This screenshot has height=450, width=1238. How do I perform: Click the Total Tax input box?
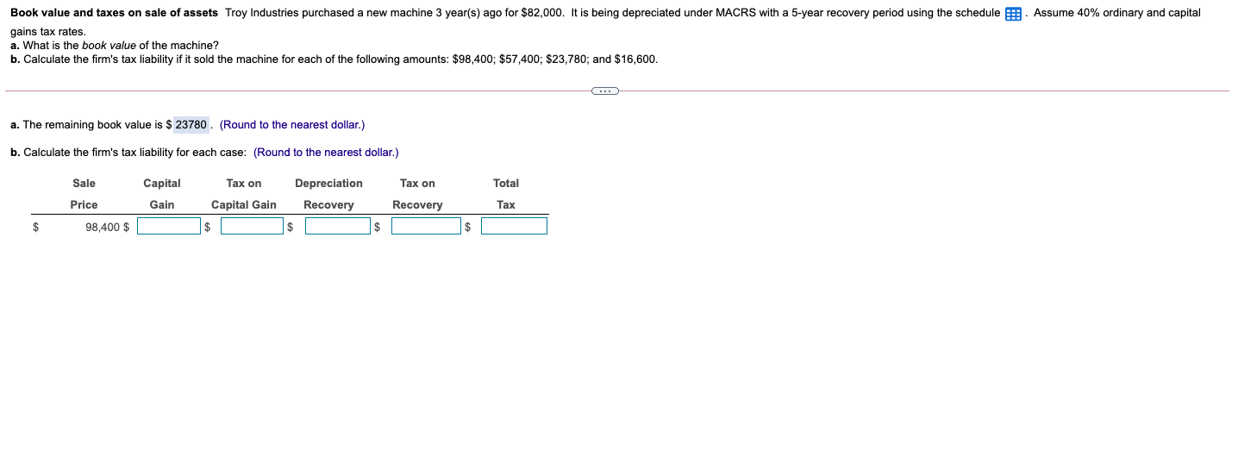(x=514, y=226)
